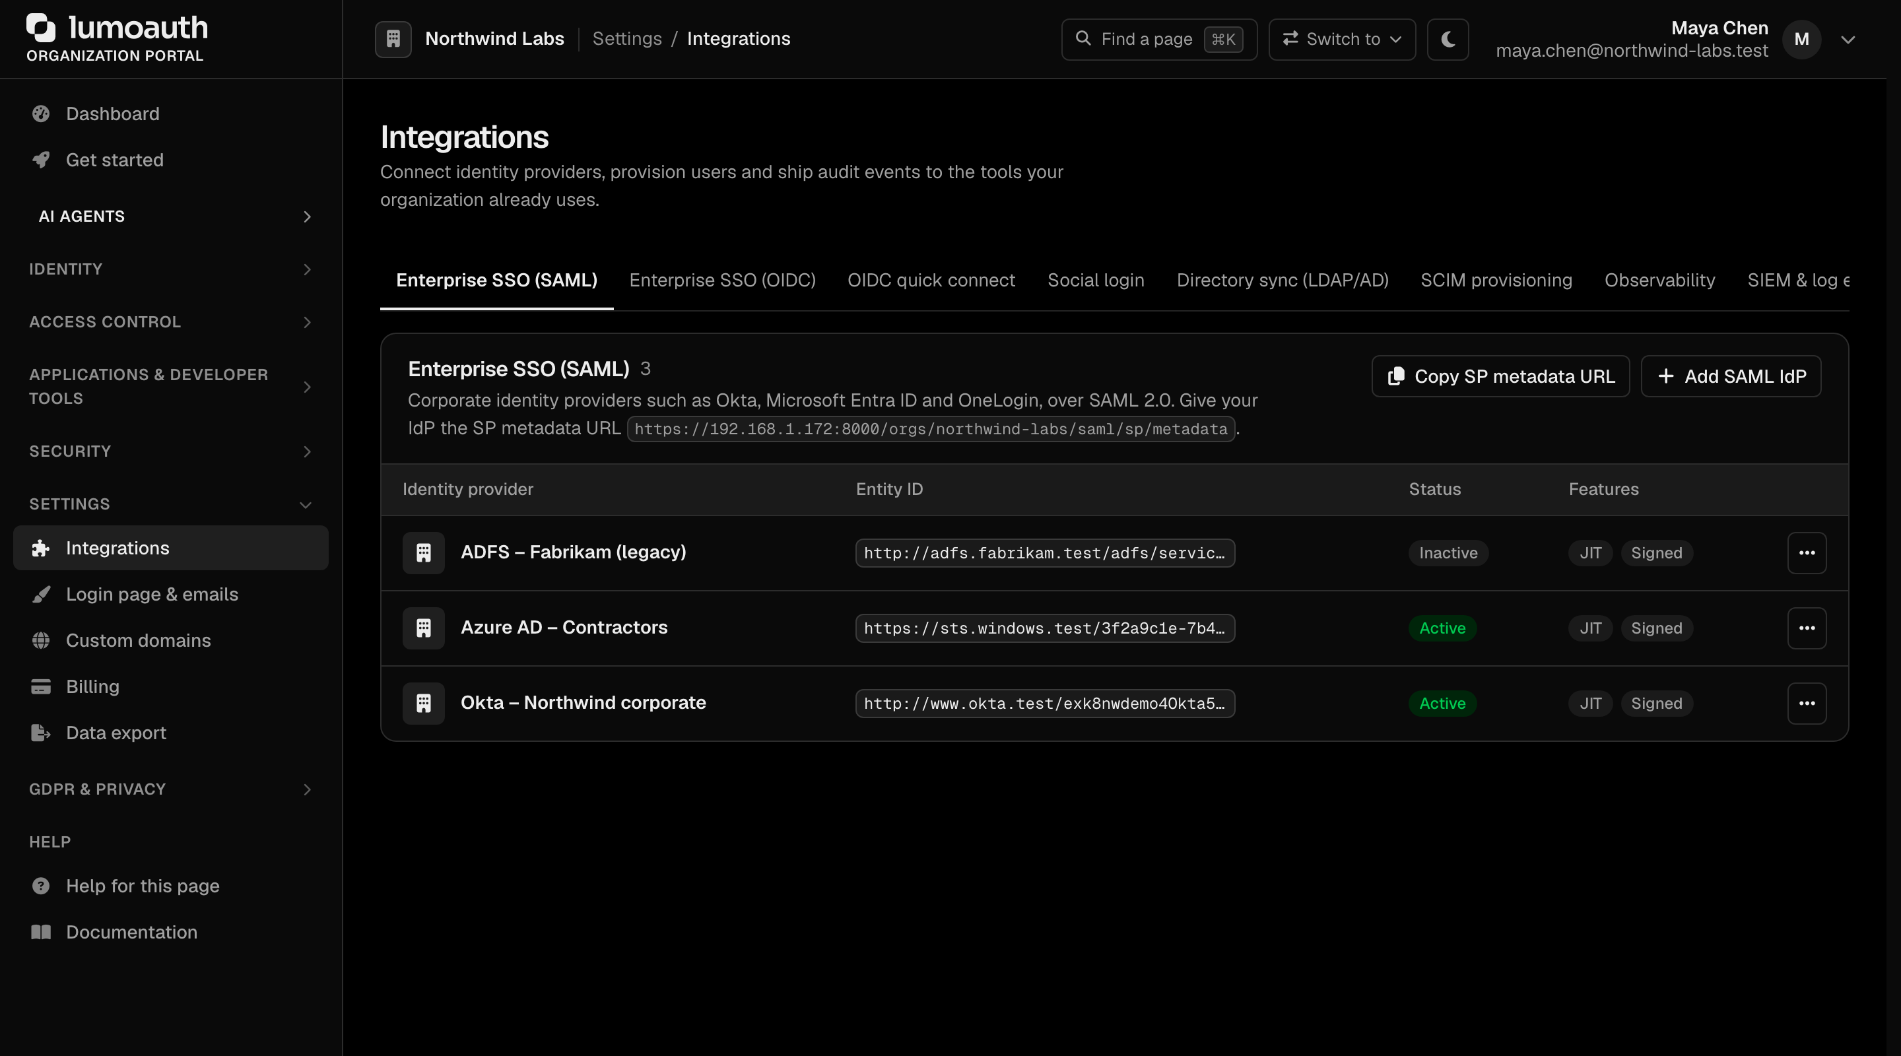Open the OIDC quick connect tab
The height and width of the screenshot is (1056, 1901).
click(x=931, y=280)
